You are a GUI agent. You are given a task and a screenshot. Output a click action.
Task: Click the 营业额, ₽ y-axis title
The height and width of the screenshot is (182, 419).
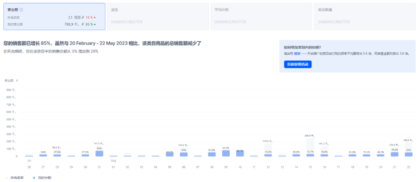click(11, 80)
